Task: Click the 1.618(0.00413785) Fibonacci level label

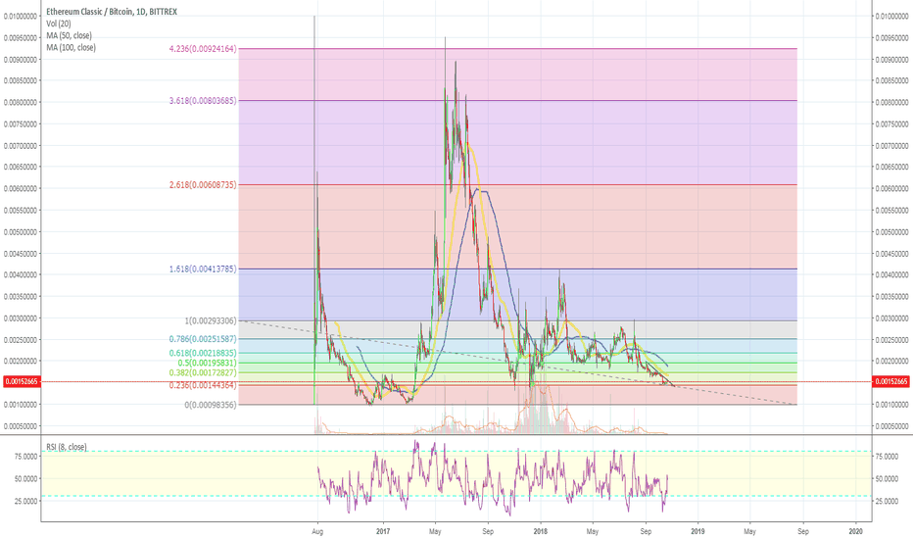Action: pos(203,269)
